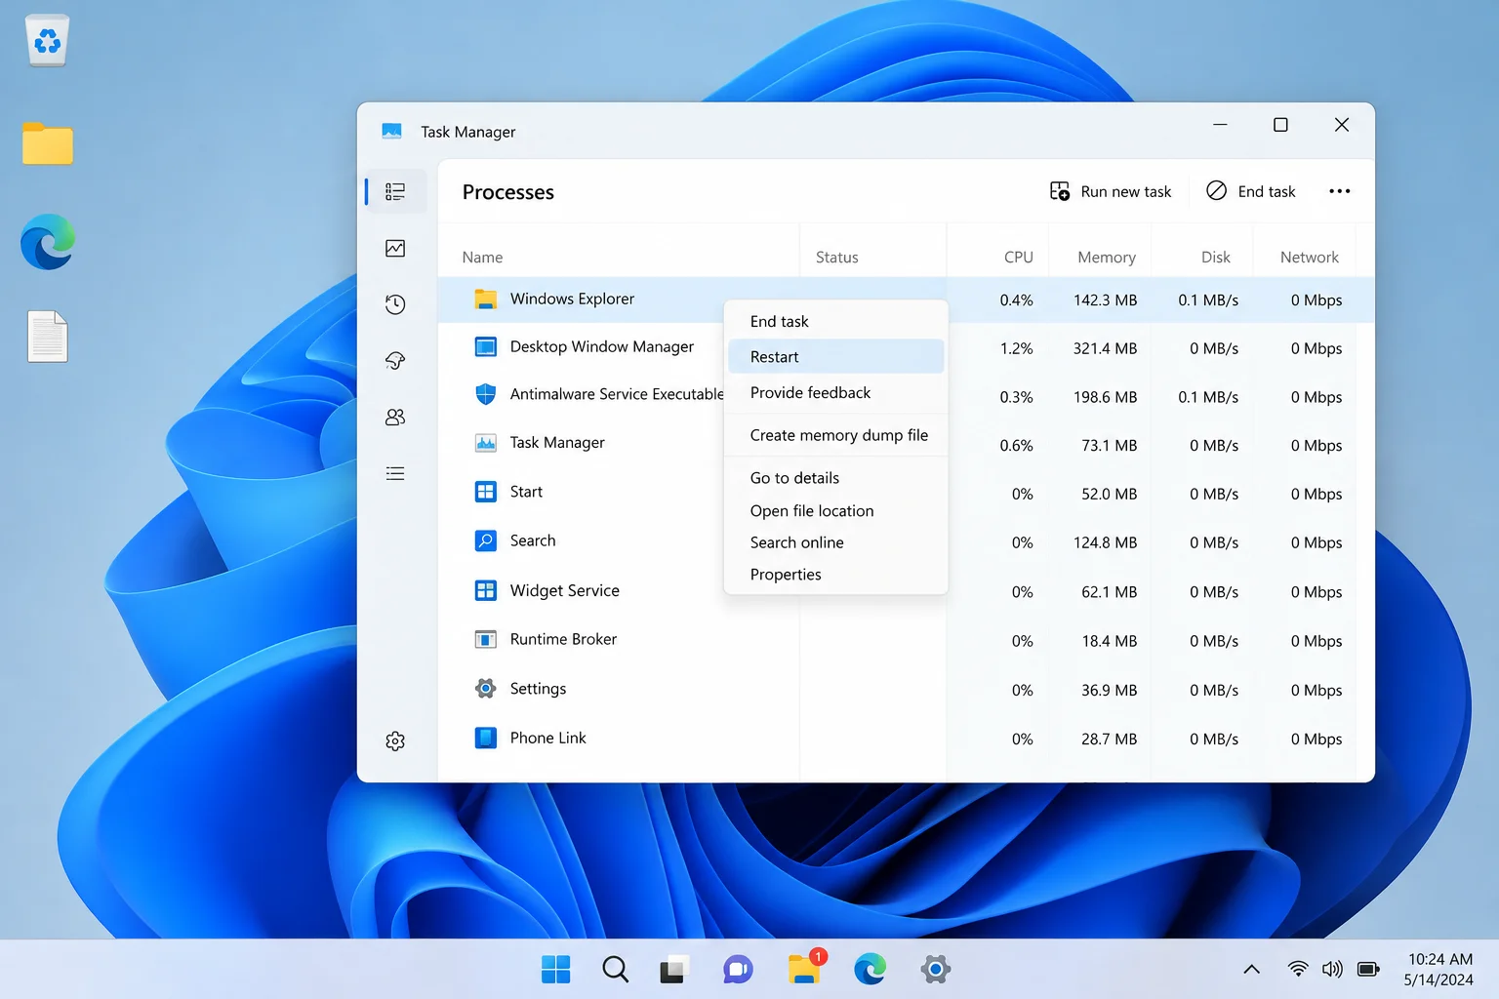Click Run new task button
1499x999 pixels.
click(x=1111, y=191)
